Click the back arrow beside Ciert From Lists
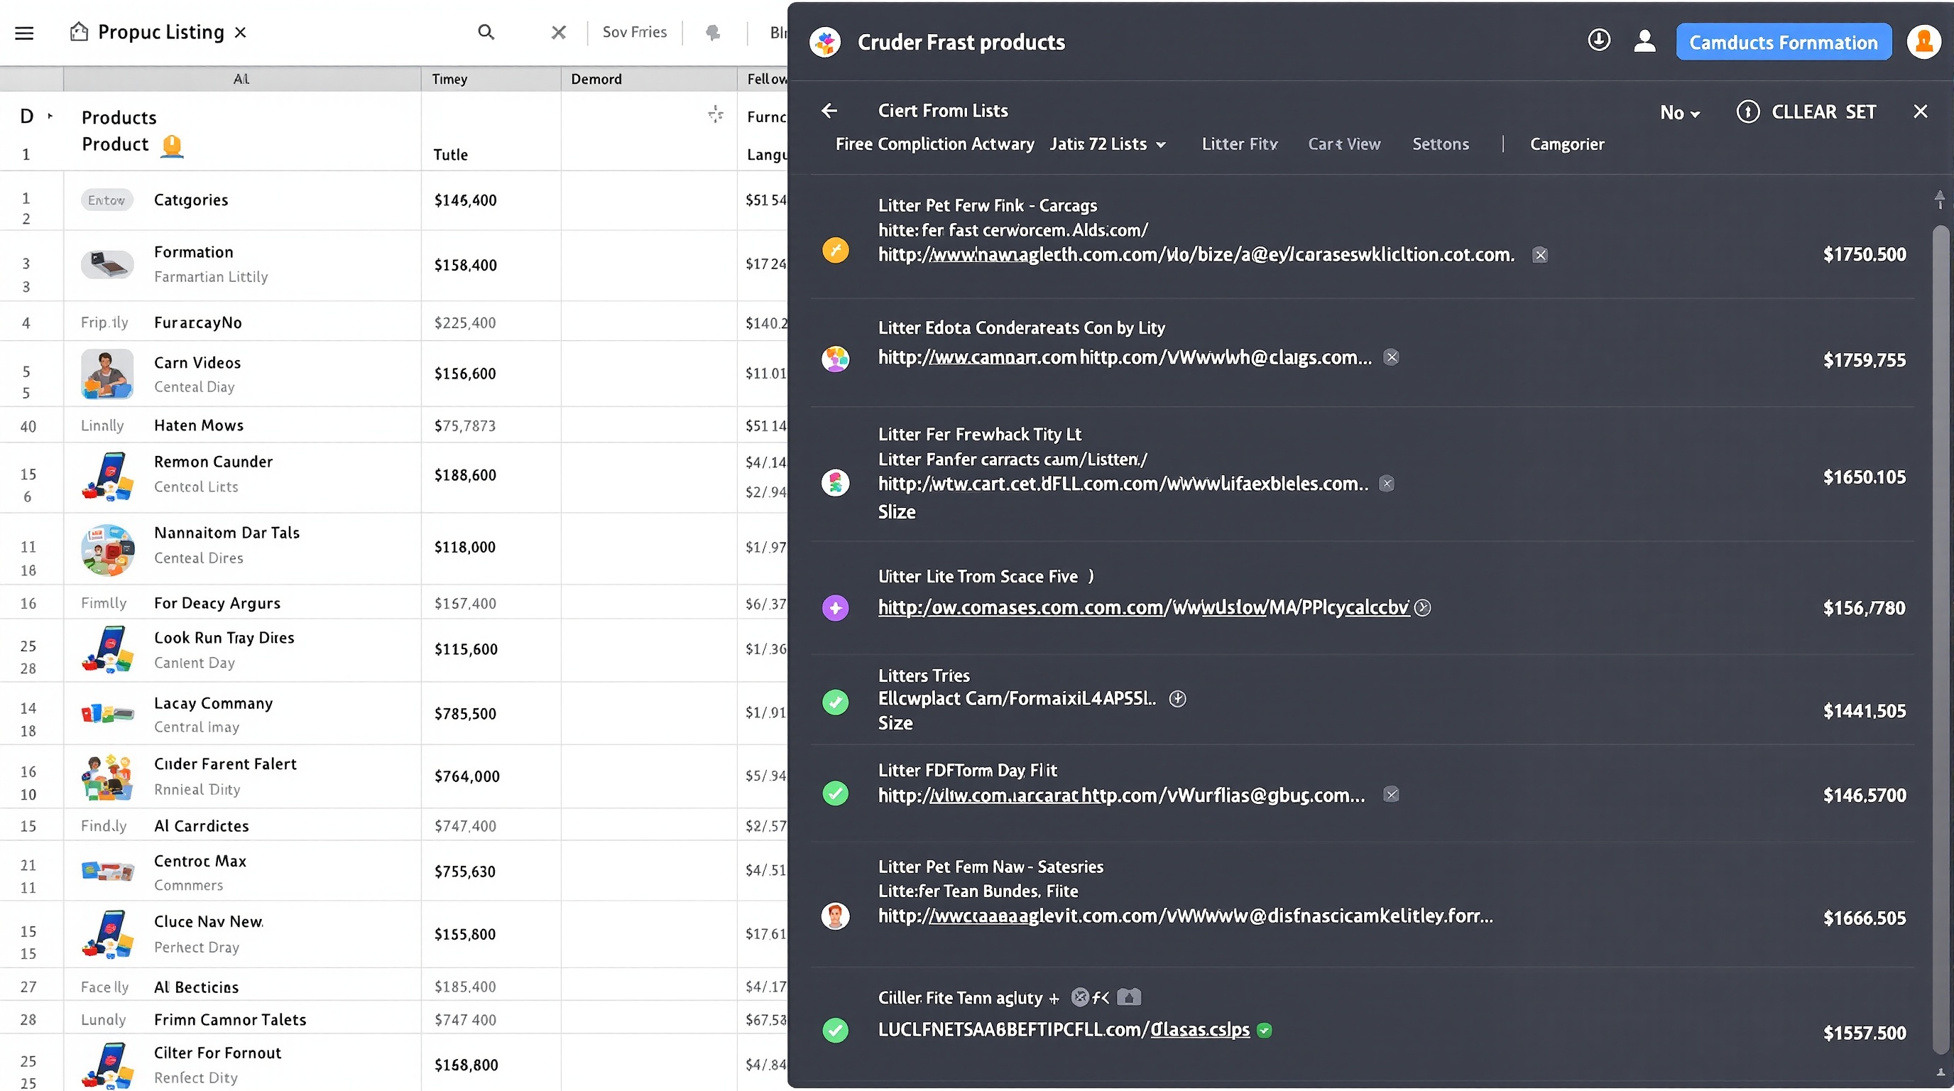Viewport: 1954px width, 1091px height. [830, 111]
